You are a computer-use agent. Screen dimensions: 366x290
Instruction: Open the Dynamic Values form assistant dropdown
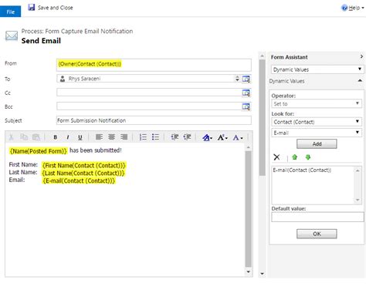[x=317, y=69]
